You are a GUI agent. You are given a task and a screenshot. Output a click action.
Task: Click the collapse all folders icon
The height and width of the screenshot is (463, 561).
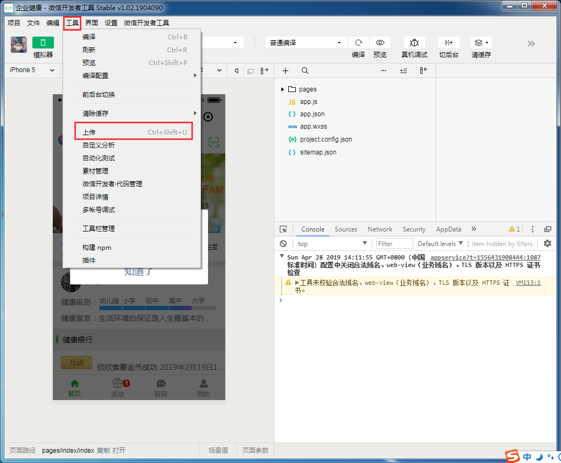point(404,71)
